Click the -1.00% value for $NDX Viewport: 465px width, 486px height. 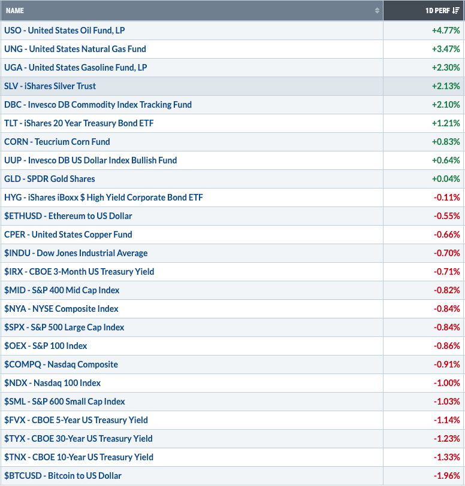[446, 383]
